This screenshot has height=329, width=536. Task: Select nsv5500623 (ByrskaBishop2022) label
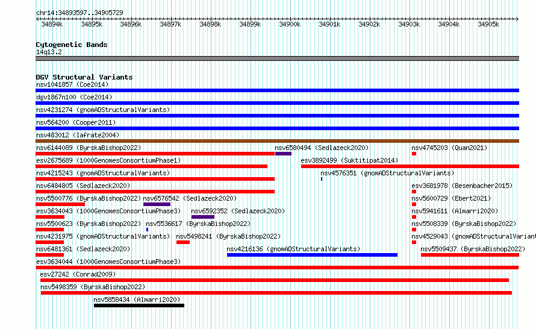click(89, 224)
